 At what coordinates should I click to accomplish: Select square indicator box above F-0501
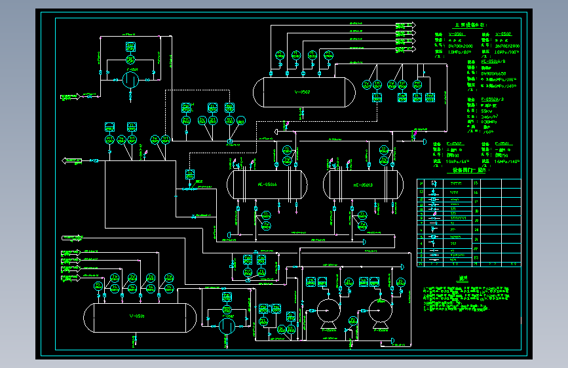(130, 46)
